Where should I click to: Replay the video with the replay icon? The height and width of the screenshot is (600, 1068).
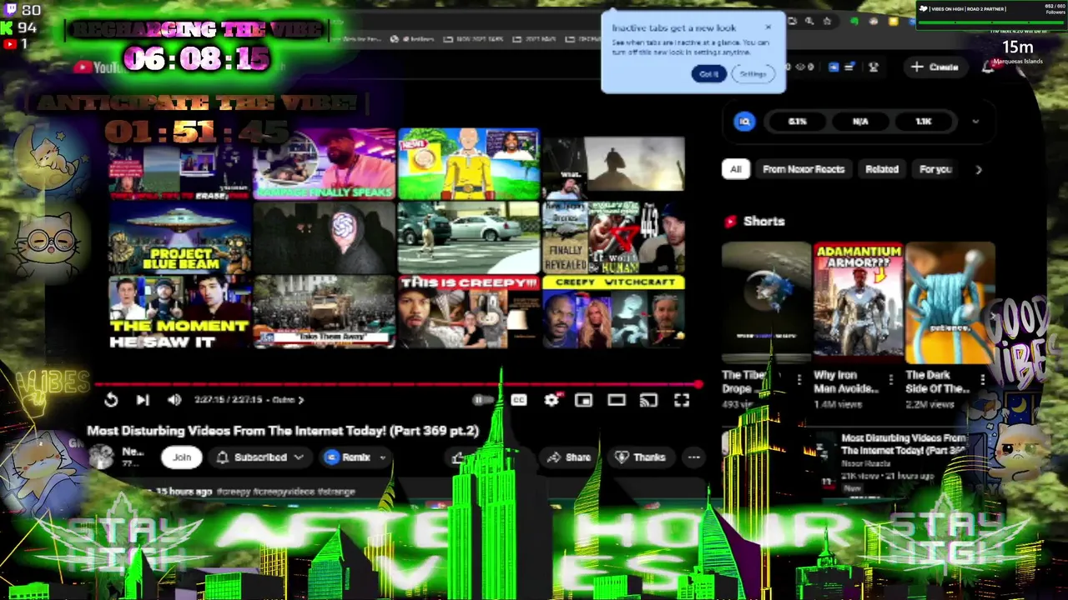click(x=111, y=400)
